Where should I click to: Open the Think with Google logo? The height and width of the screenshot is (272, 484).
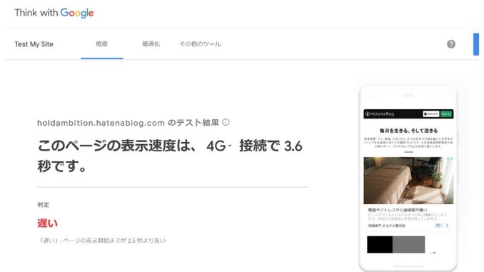(x=54, y=13)
